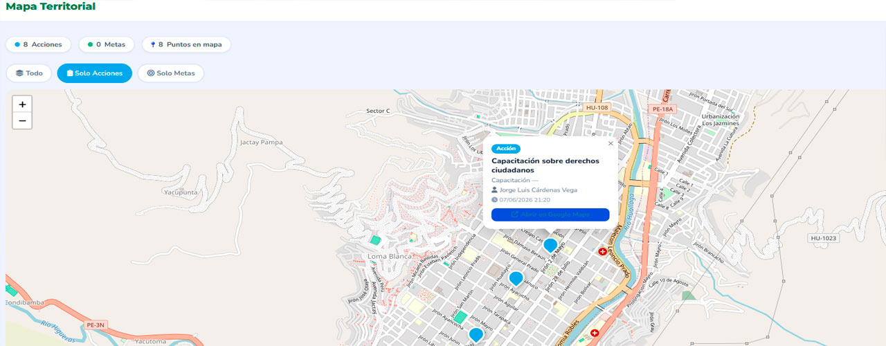Activate the Solo Acciones filter
Viewport: 886px width, 346px height.
click(94, 73)
